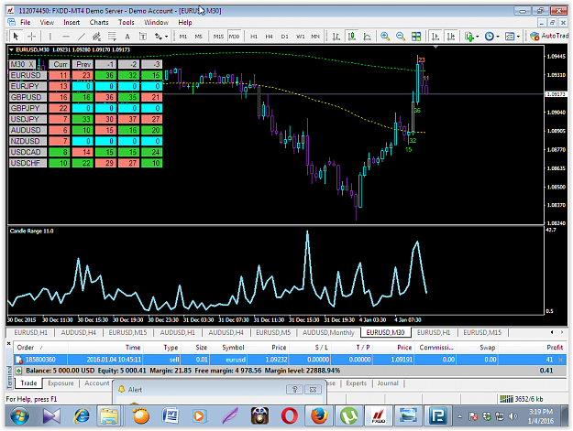Open the File menu
The height and width of the screenshot is (431, 573).
[26, 22]
